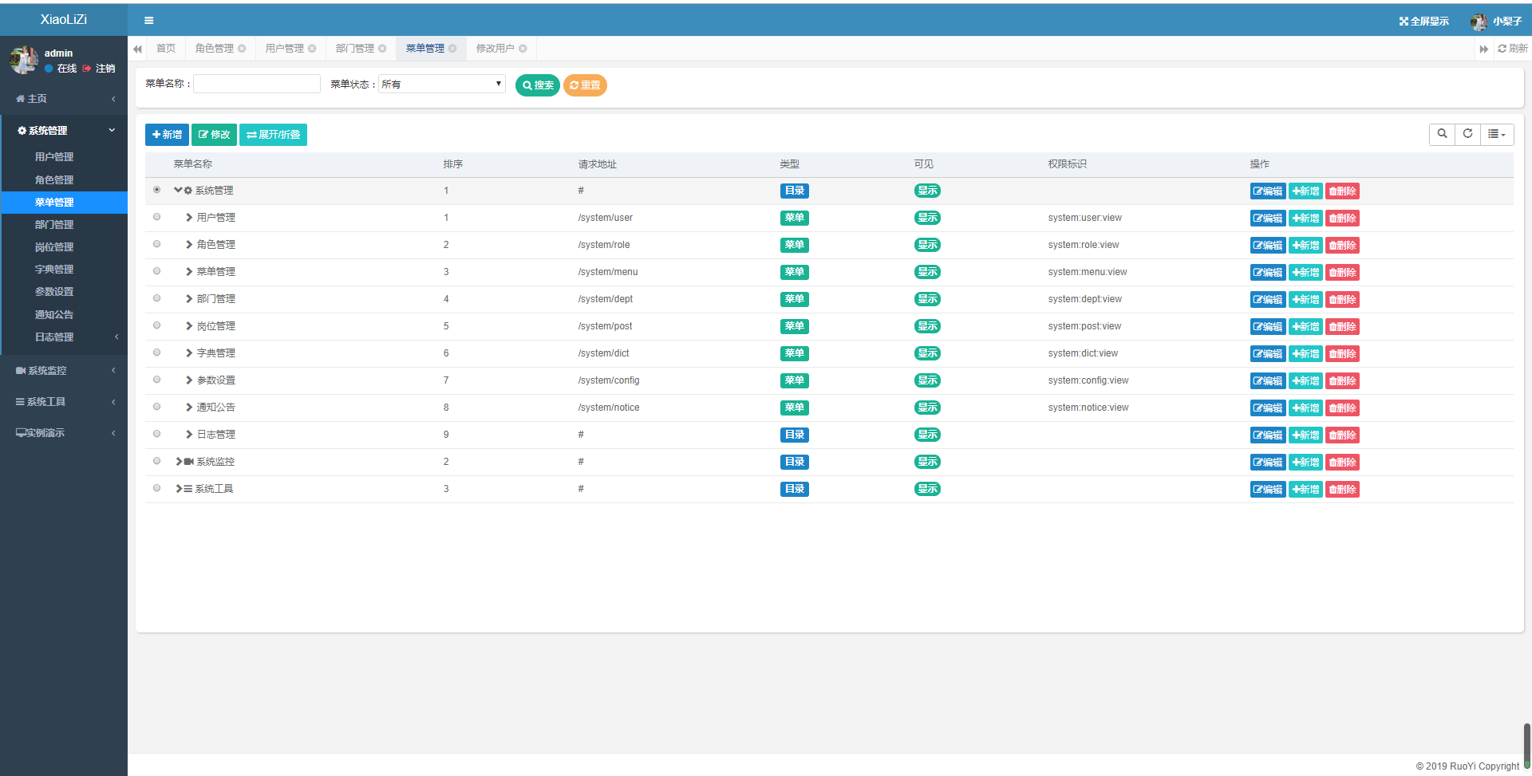The image size is (1532, 776).
Task: Open the column list view icon
Action: [1496, 134]
